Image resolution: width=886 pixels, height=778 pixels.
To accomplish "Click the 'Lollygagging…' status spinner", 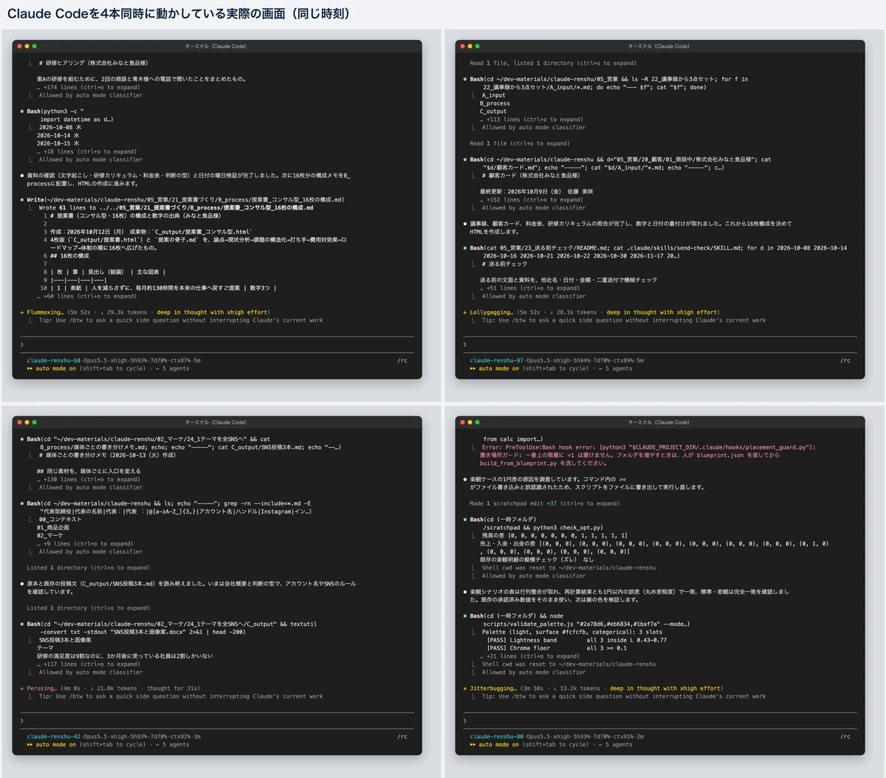I will click(x=488, y=312).
